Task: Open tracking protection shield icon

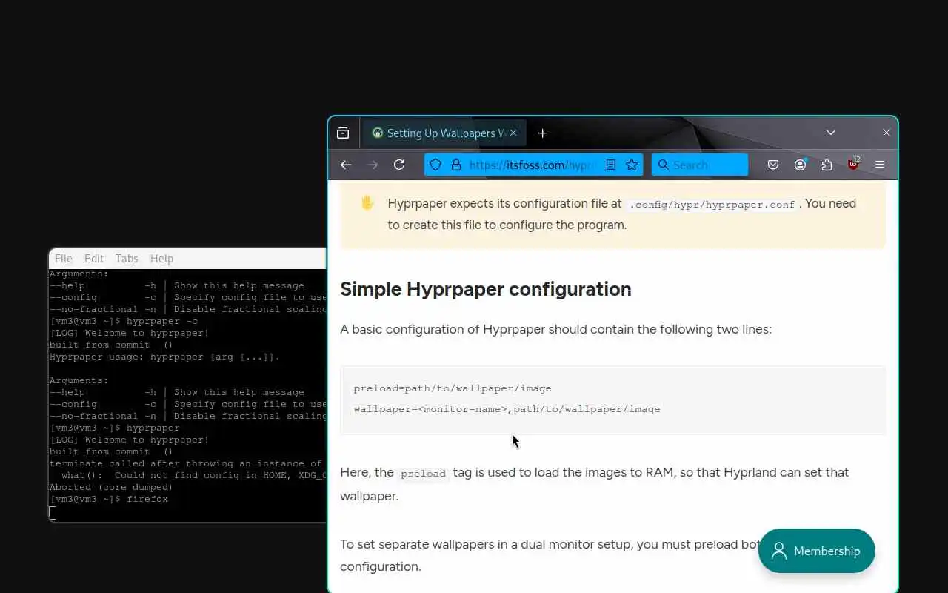Action: click(435, 165)
